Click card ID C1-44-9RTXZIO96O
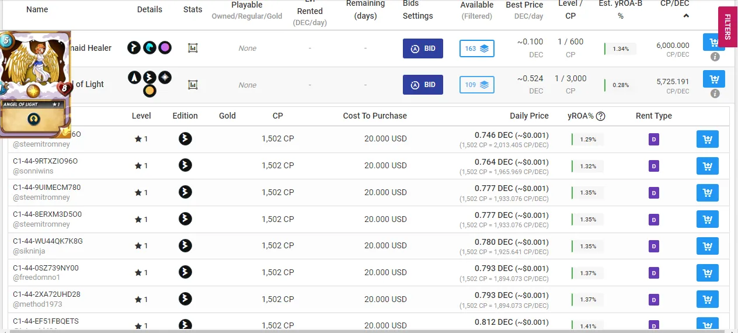Image resolution: width=738 pixels, height=333 pixels. [x=46, y=161]
